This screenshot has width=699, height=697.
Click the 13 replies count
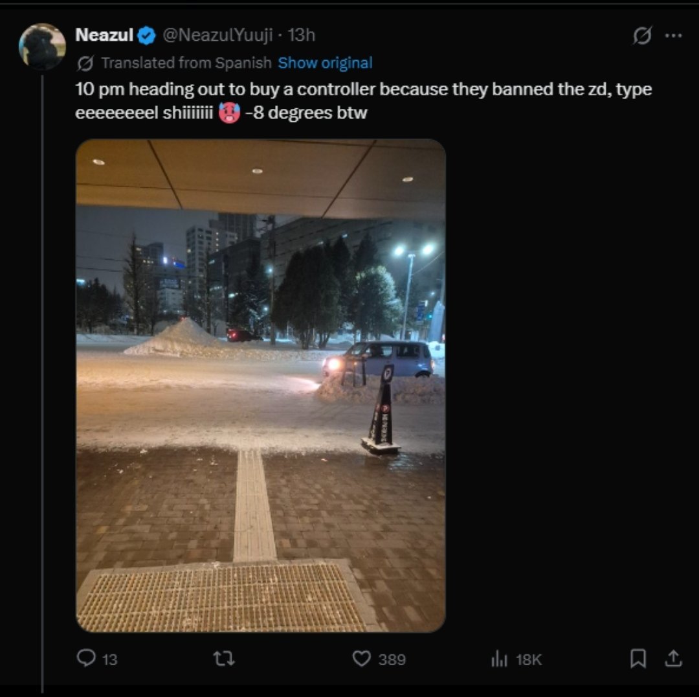point(110,659)
